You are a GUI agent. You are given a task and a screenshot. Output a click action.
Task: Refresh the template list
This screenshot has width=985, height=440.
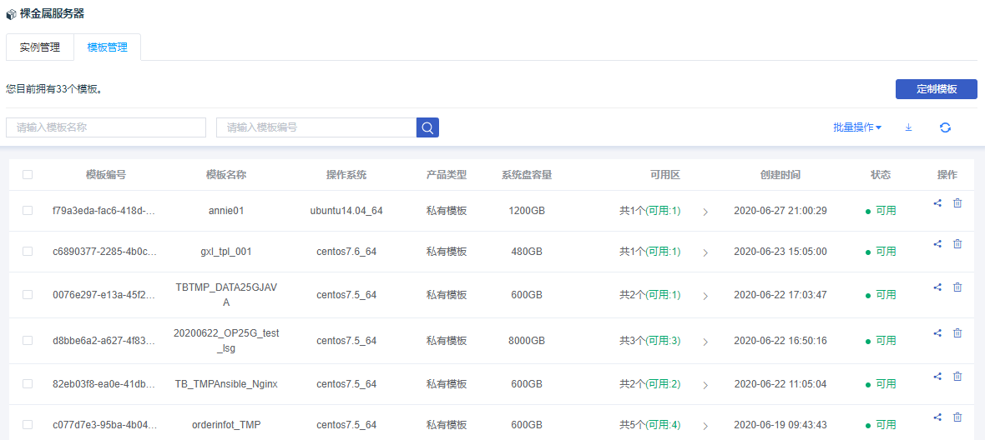pos(945,127)
